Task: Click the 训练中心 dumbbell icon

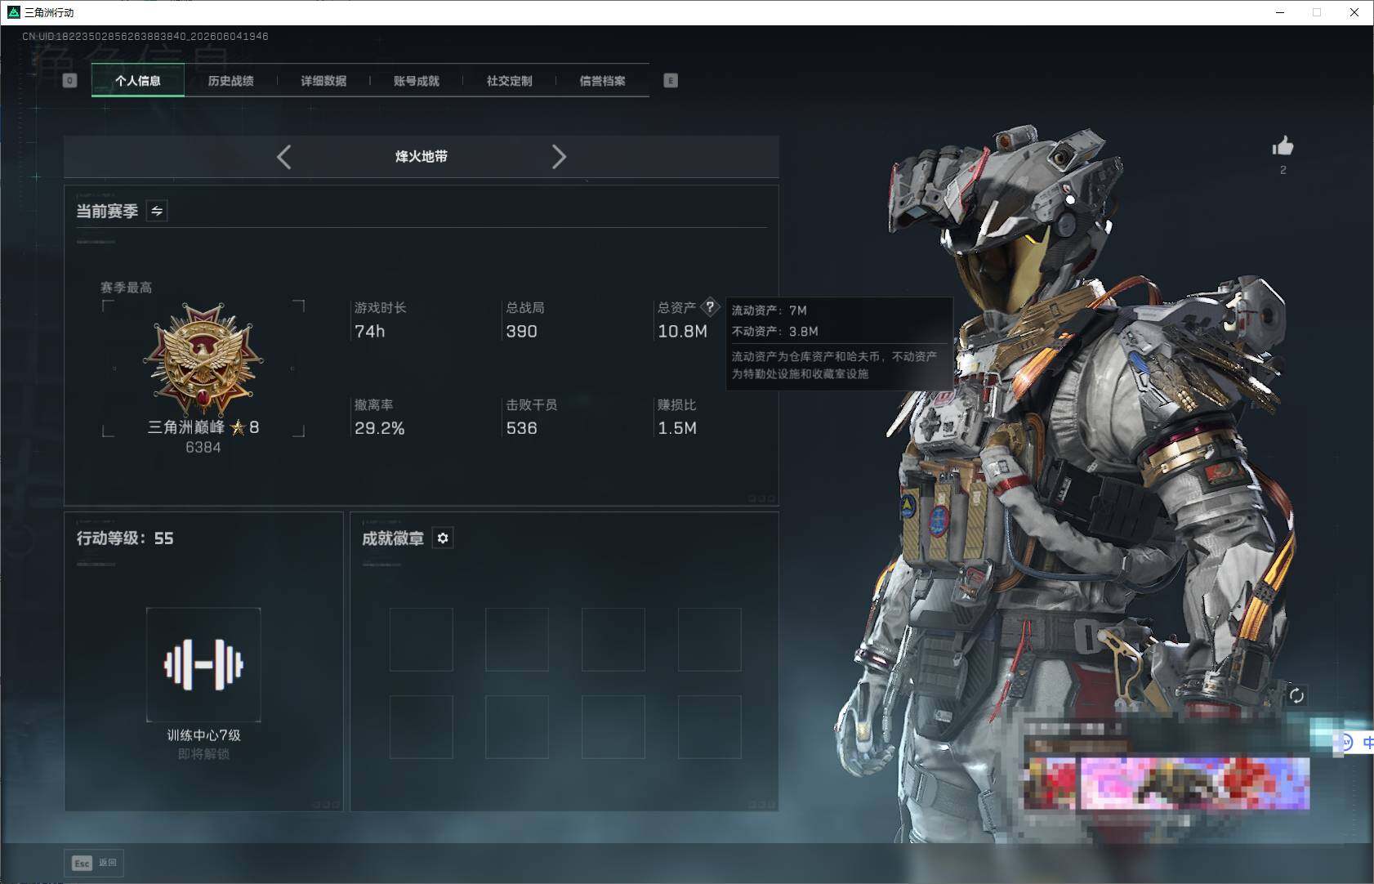Action: 203,664
